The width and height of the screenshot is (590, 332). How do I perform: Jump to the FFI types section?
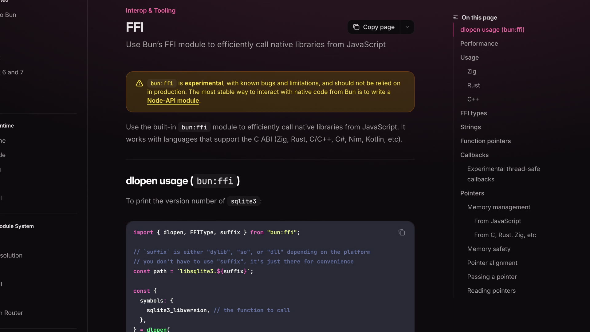tap(474, 113)
